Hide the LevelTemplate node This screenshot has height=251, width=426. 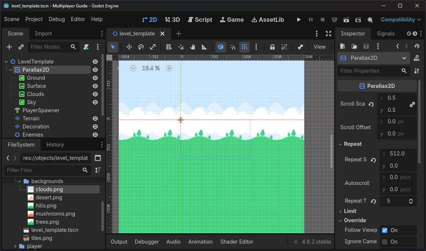[x=95, y=62]
